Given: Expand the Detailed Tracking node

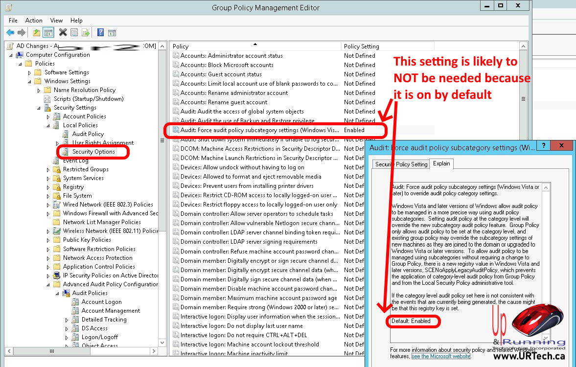Looking at the screenshot, I should (67, 320).
